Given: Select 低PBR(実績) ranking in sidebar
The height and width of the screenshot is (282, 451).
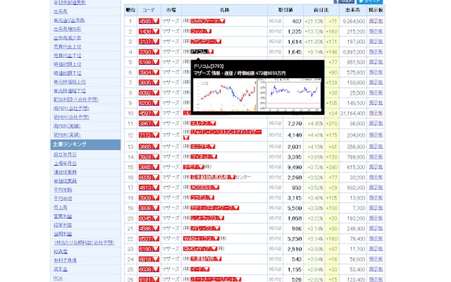Looking at the screenshot, I should pos(67,135).
